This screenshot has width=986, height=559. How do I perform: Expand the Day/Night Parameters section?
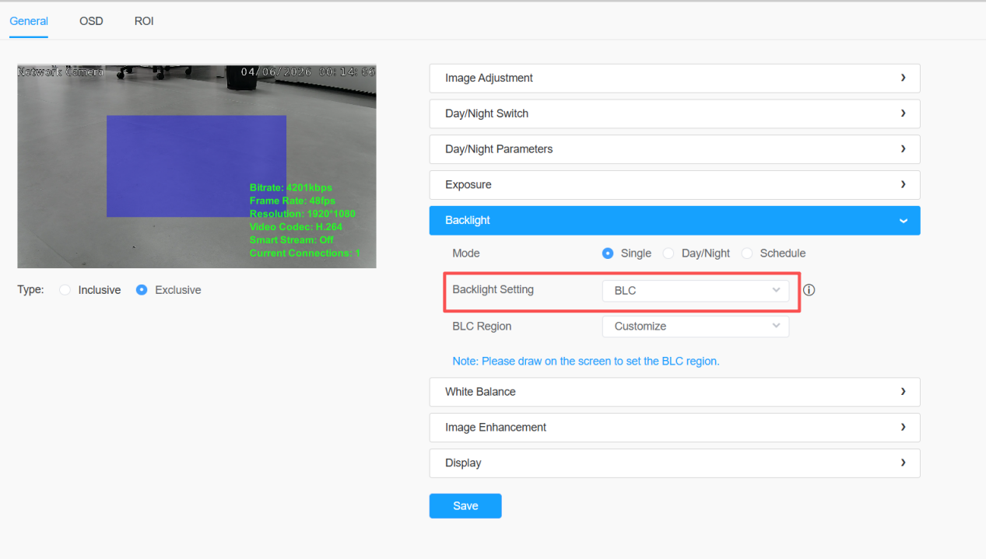point(675,149)
